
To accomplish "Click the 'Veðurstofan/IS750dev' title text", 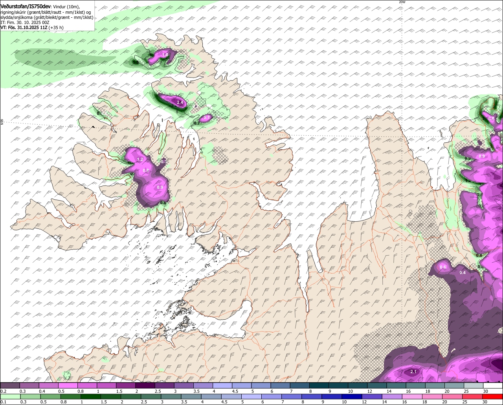I will [26, 6].
